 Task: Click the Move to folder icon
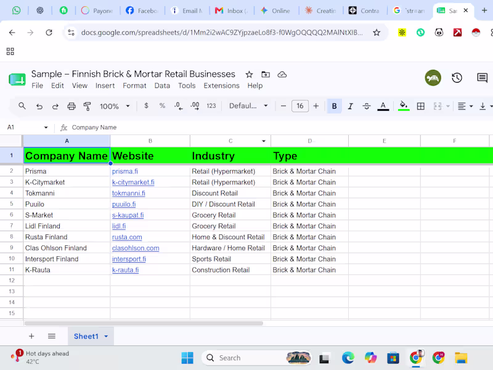point(266,75)
